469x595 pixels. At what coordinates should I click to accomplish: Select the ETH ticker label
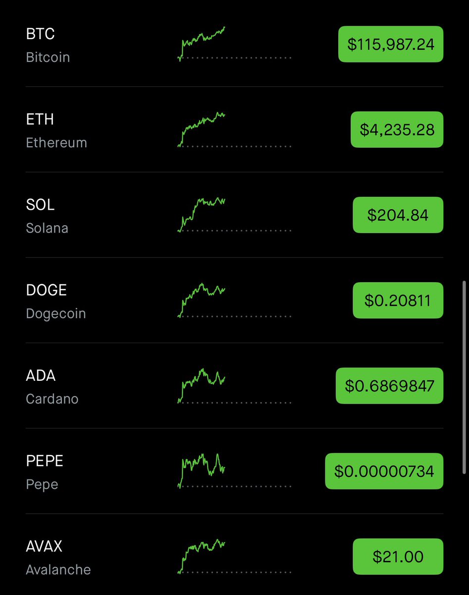tap(40, 119)
